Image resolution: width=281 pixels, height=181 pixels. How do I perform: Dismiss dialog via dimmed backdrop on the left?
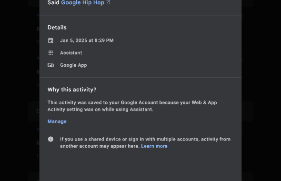(20, 90)
